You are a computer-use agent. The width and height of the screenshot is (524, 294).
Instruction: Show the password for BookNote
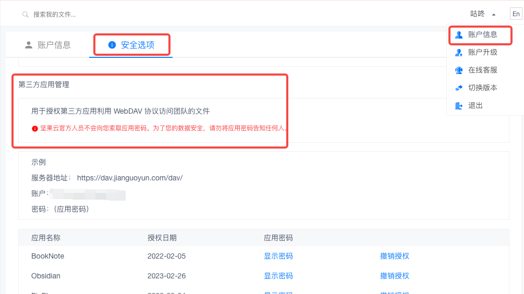(x=278, y=256)
